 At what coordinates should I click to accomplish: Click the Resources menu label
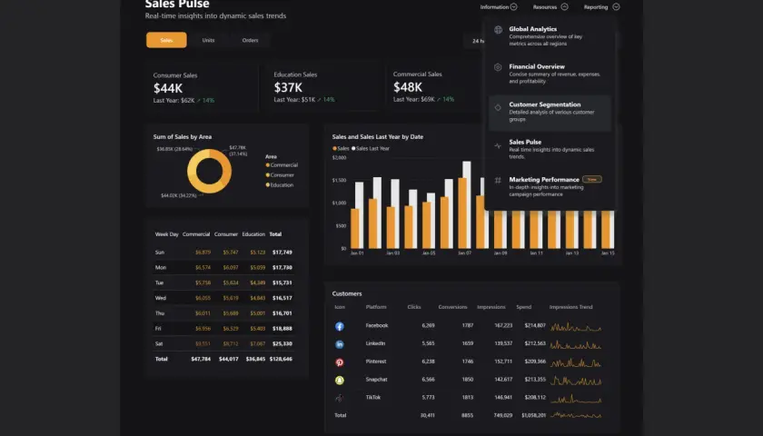pos(544,7)
